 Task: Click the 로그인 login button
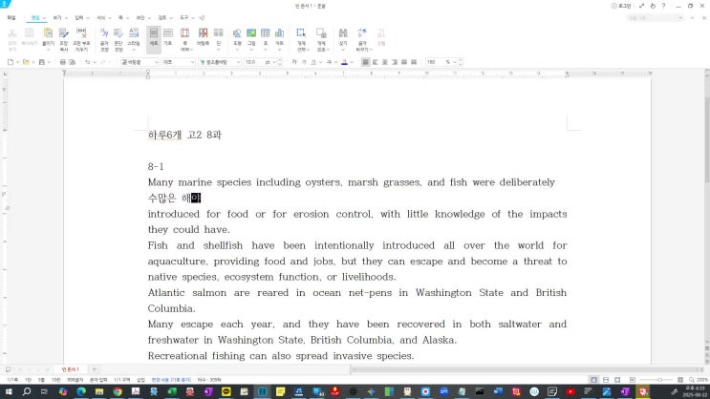[623, 5]
